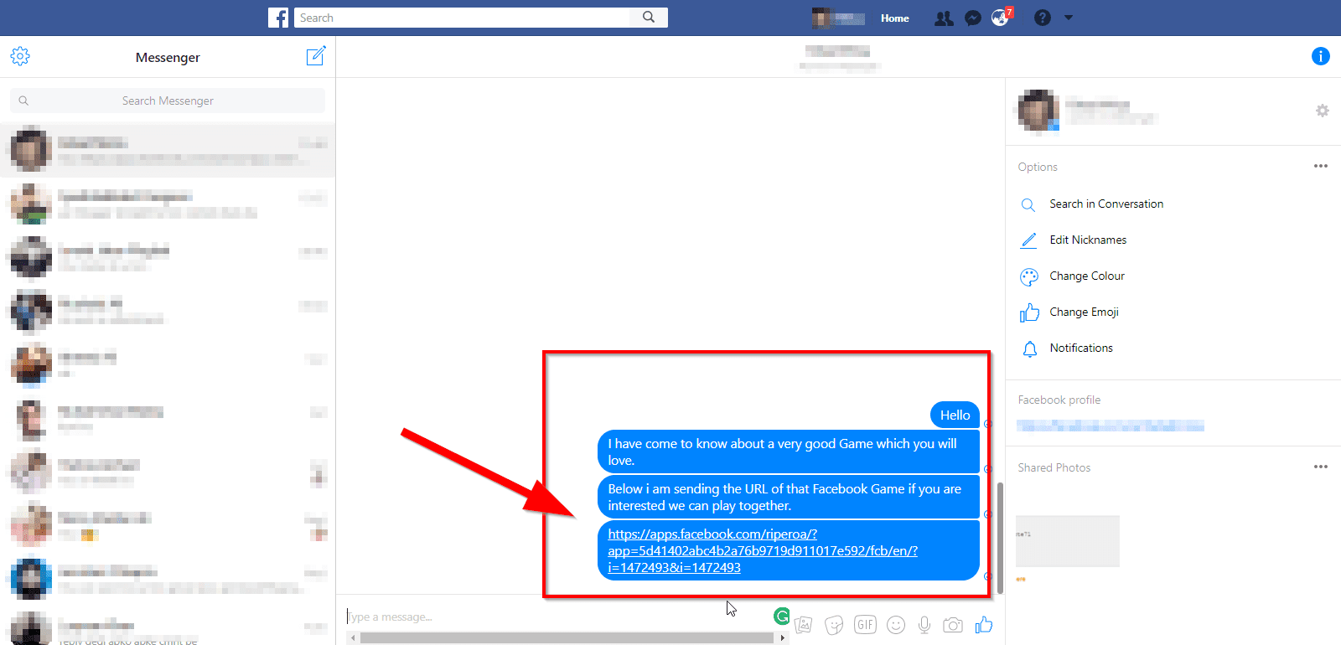Attach a photo with the image icon
This screenshot has width=1341, height=645.
[803, 624]
